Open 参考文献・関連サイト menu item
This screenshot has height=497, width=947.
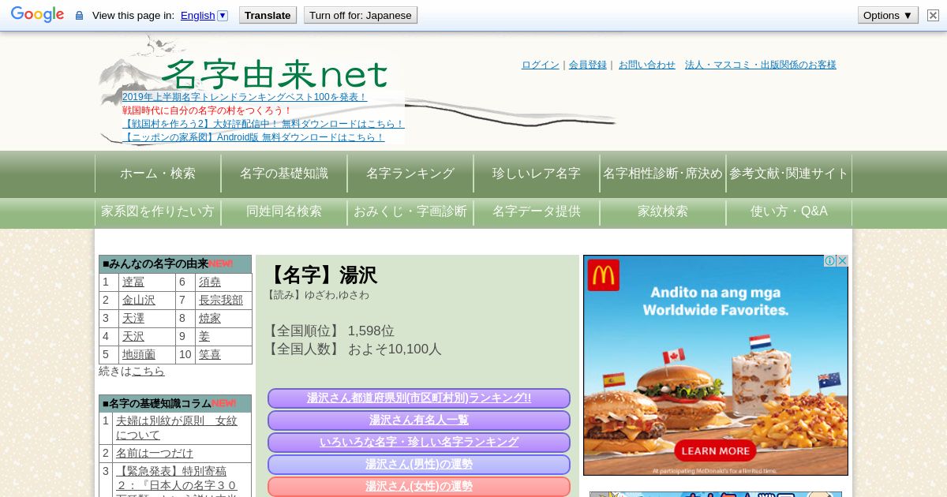[x=789, y=174]
